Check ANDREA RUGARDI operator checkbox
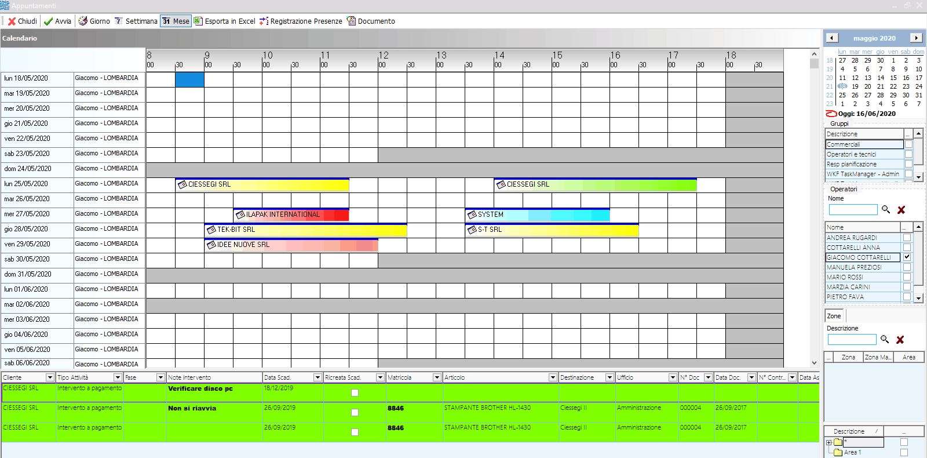 907,238
